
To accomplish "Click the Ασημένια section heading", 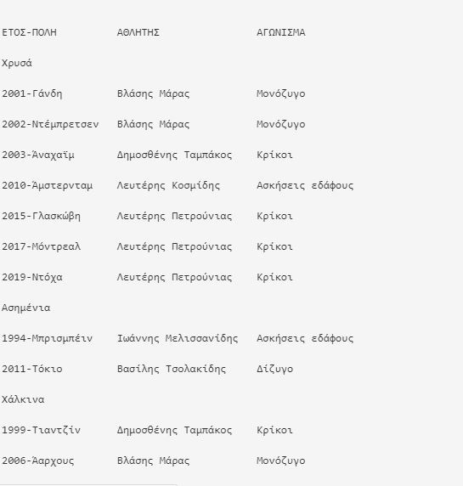I will 26,308.
